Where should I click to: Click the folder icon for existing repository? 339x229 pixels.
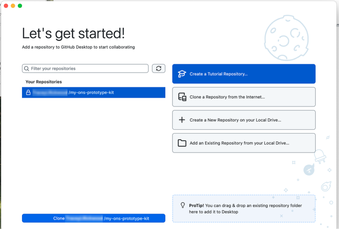coord(182,143)
